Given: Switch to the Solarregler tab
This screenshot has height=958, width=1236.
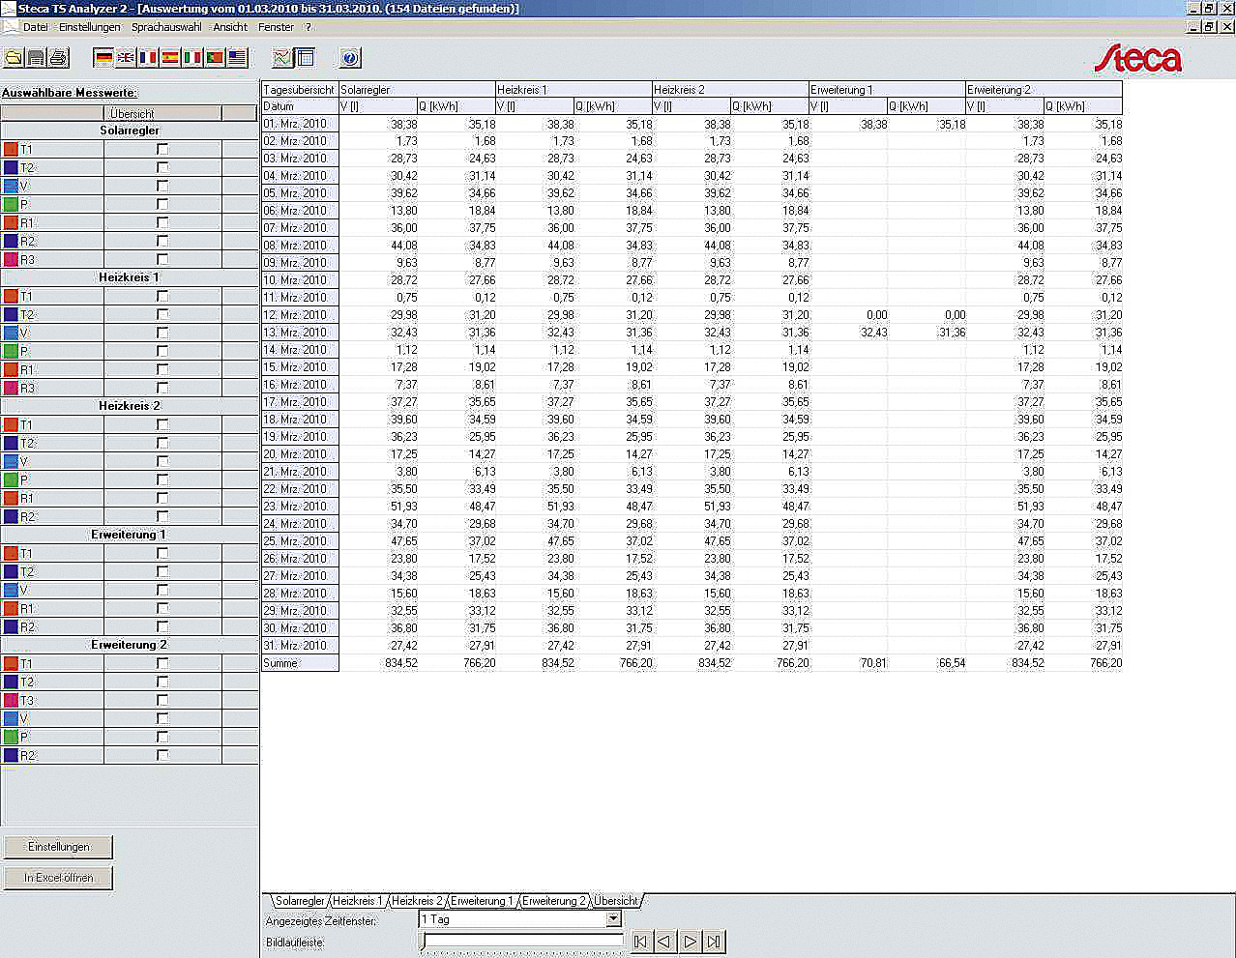Looking at the screenshot, I should (300, 901).
